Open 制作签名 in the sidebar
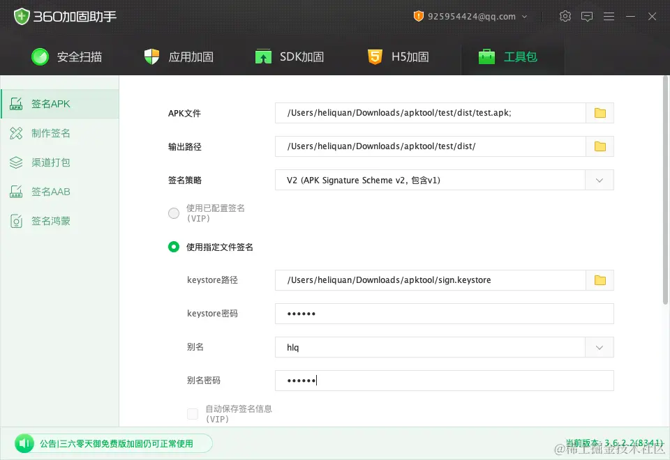The image size is (670, 460). coord(60,133)
